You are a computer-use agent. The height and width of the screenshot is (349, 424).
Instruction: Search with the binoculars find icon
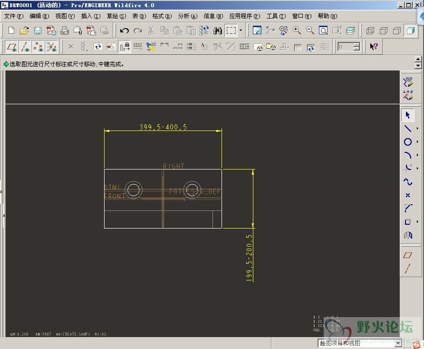(217, 30)
